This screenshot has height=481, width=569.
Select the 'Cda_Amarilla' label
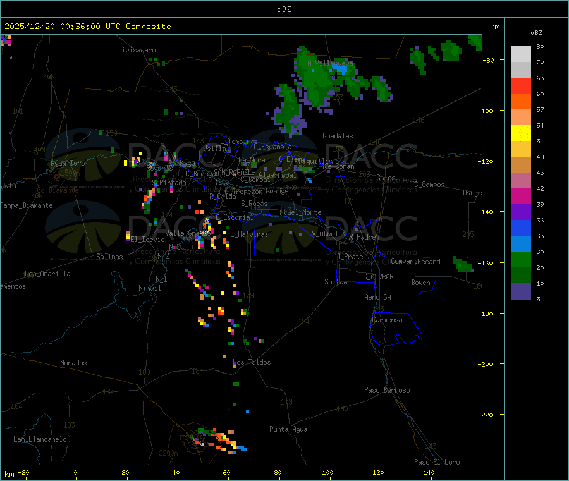click(x=47, y=274)
